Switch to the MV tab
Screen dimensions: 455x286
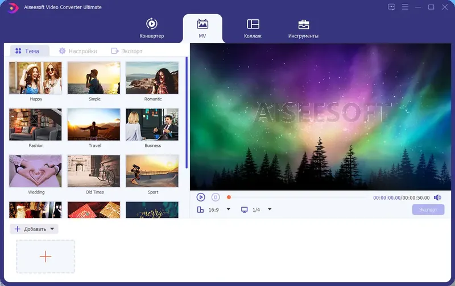click(202, 28)
